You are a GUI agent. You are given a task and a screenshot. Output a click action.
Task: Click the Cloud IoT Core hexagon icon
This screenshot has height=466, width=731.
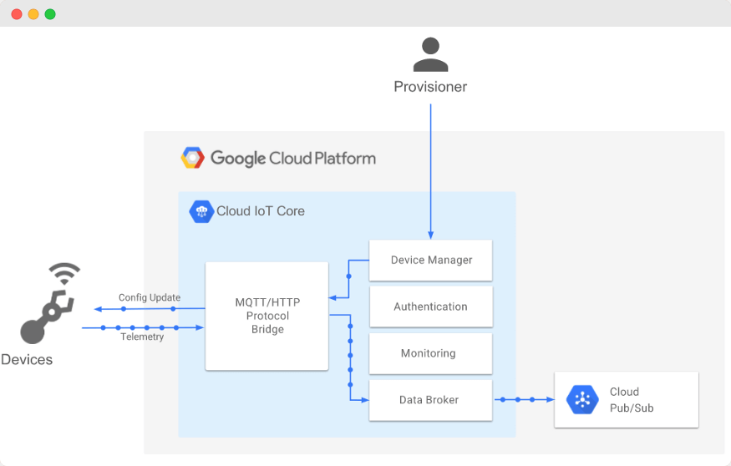[x=201, y=211]
